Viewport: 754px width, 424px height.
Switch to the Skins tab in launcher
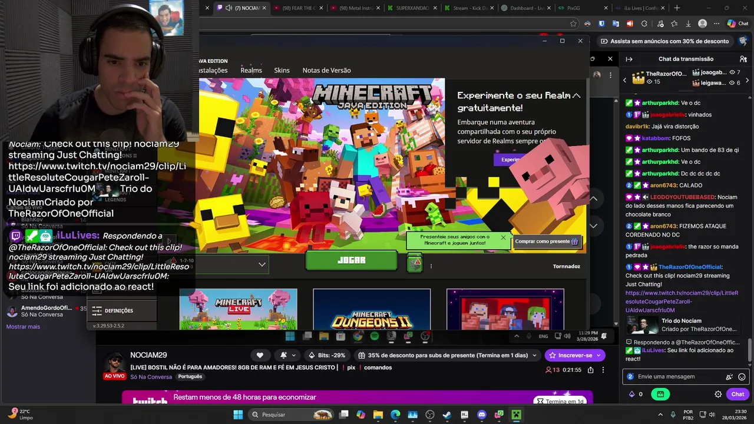pos(282,70)
